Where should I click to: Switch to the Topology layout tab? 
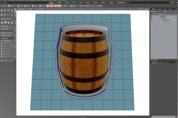59,2
